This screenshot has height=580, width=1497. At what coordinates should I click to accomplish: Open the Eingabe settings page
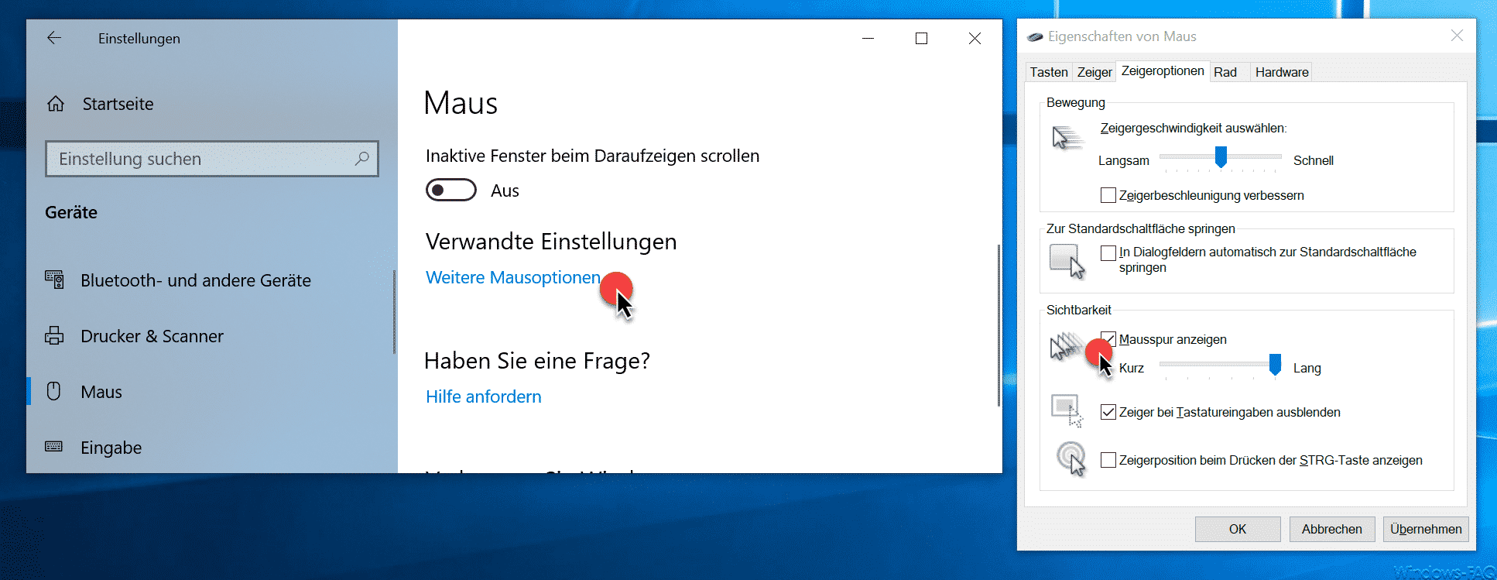[x=212, y=448]
